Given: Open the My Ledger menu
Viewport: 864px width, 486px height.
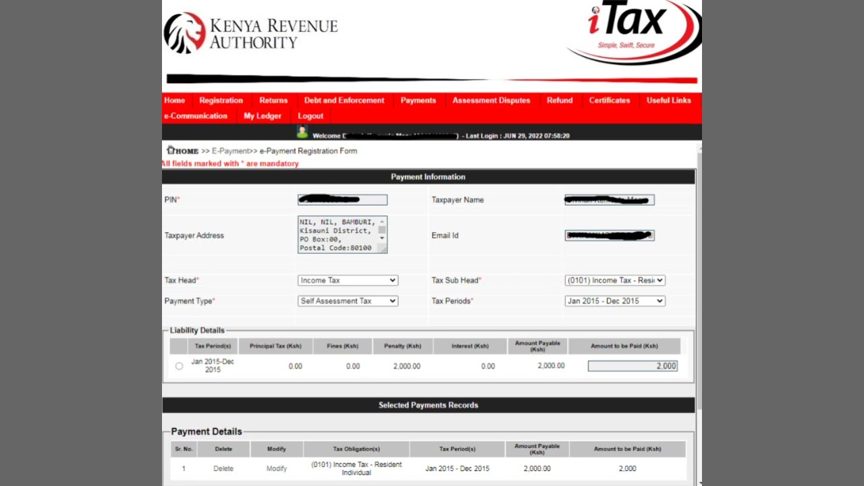Looking at the screenshot, I should (x=263, y=115).
